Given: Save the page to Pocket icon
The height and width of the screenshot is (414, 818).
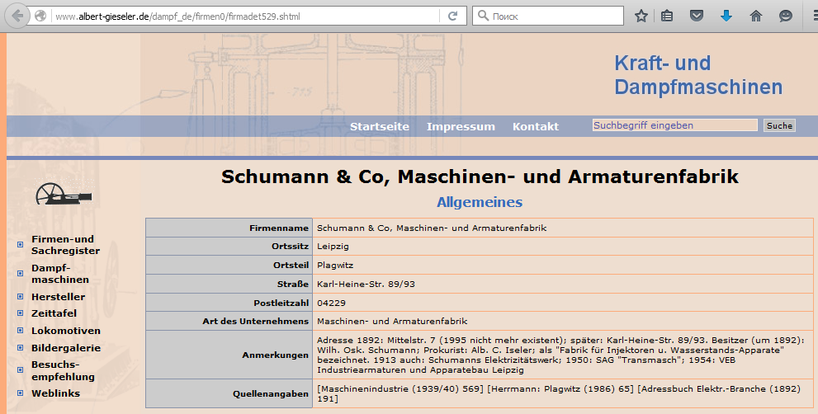Looking at the screenshot, I should (697, 16).
